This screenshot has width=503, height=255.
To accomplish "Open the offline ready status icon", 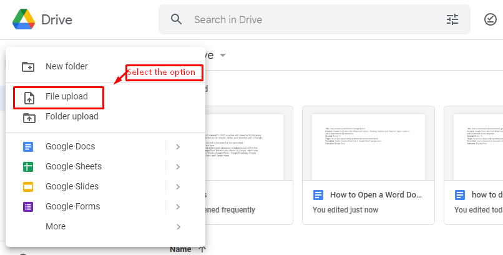I will coord(490,19).
